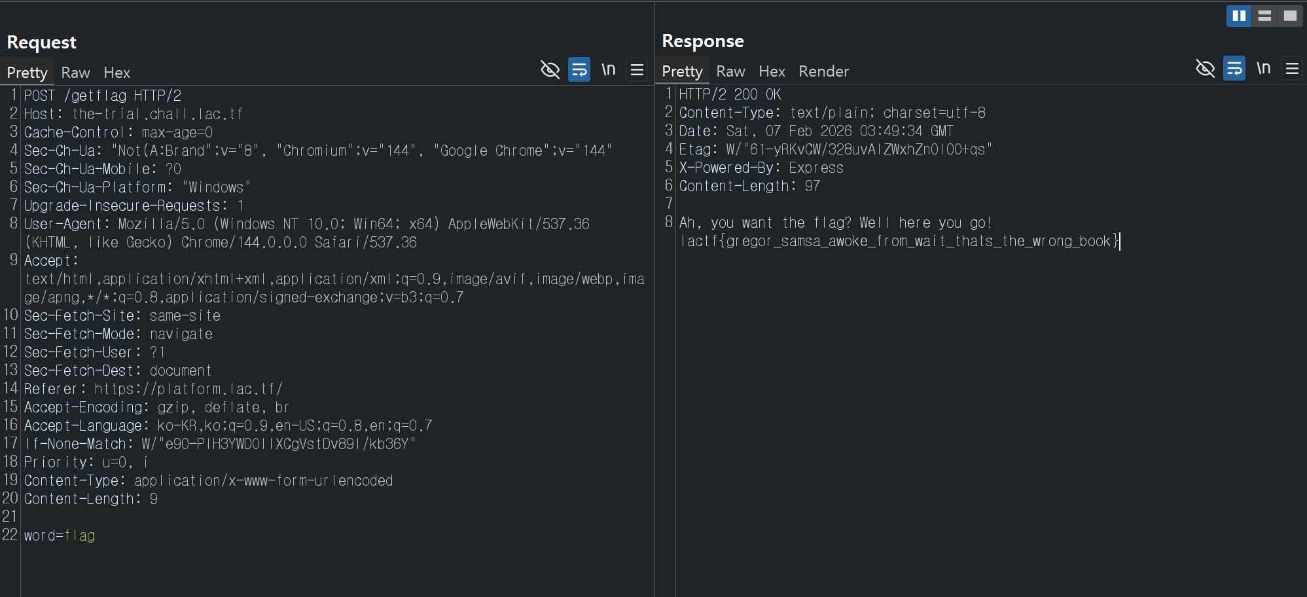The height and width of the screenshot is (597, 1307).
Task: Switch Request view to Raw tab
Action: click(x=75, y=73)
